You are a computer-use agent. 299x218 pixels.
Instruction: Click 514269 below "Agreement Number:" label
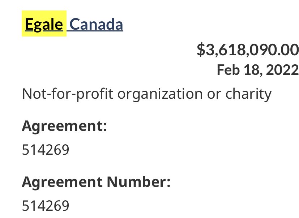tap(45, 205)
